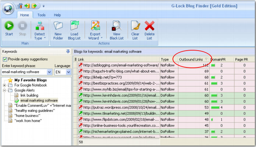Viewport: 256px width, 147px height.
Task: Toggle Provide query suggestions checkbox
Action: pyautogui.click(x=5, y=59)
